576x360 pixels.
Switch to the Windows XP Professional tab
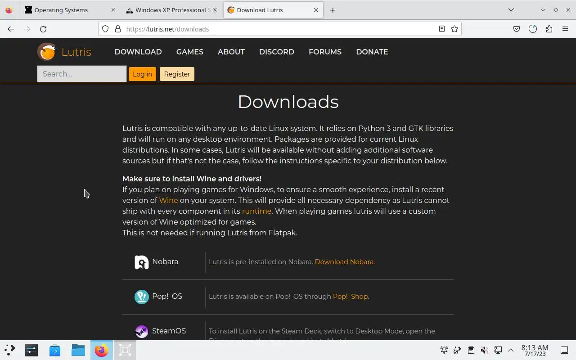coord(171,10)
